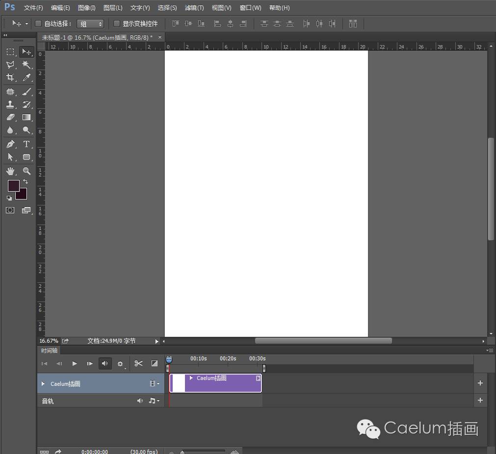Click the foreground color swatch
The height and width of the screenshot is (454, 496).
tap(14, 187)
